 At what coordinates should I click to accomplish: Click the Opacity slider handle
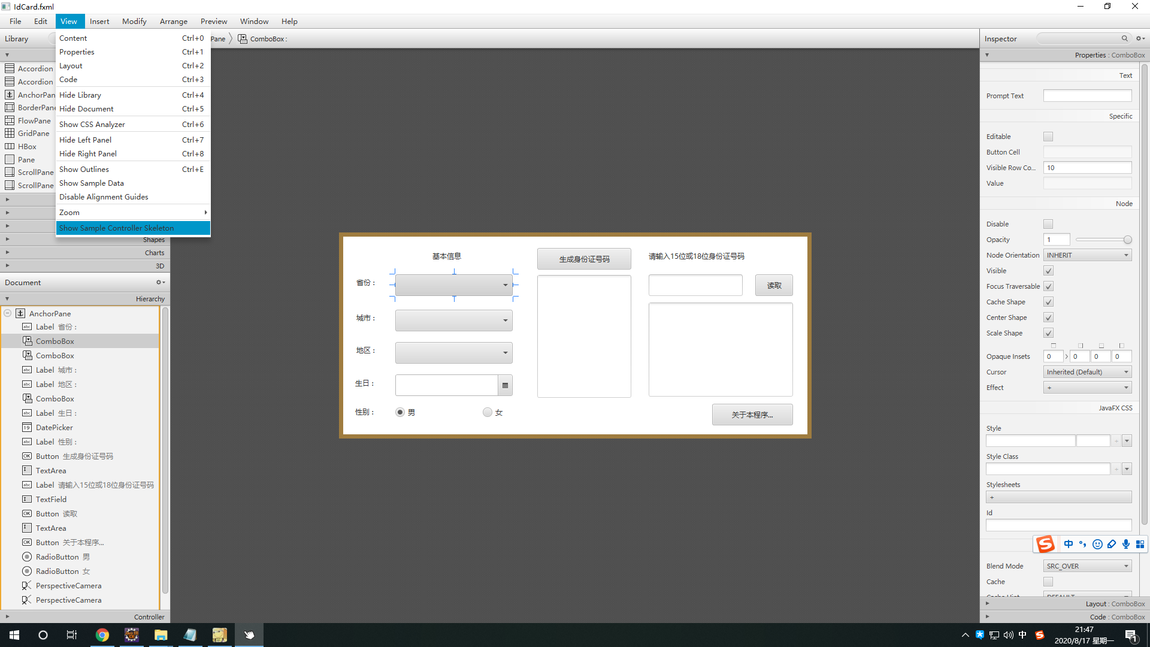click(x=1127, y=240)
